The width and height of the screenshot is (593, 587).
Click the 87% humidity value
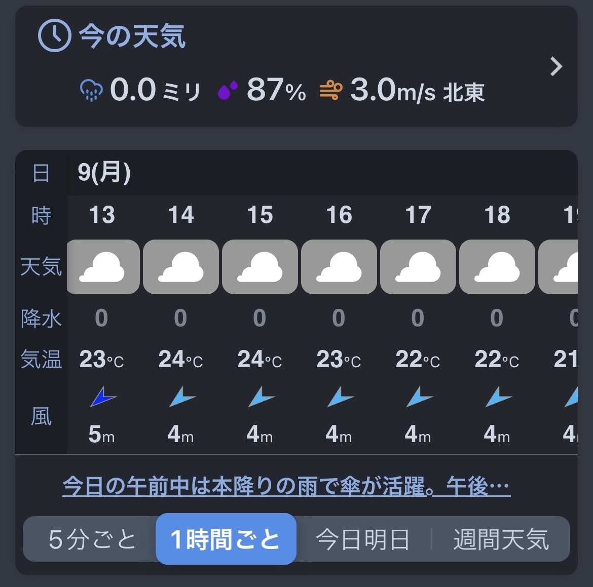coord(276,90)
